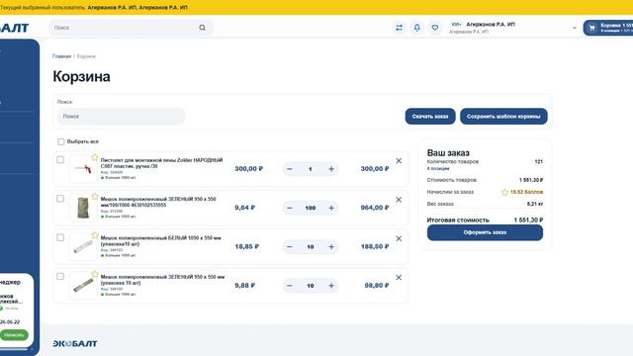633x356 pixels.
Task: Remove the 188,50 ₽ item from cart
Action: click(399, 238)
